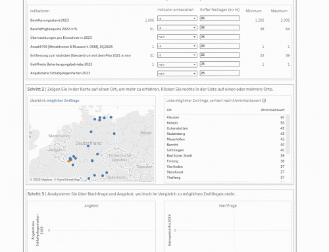Open the Entfernung zum nächsten Oberzentrum dropdown
Screen dimensions: 329x252
[177, 55]
